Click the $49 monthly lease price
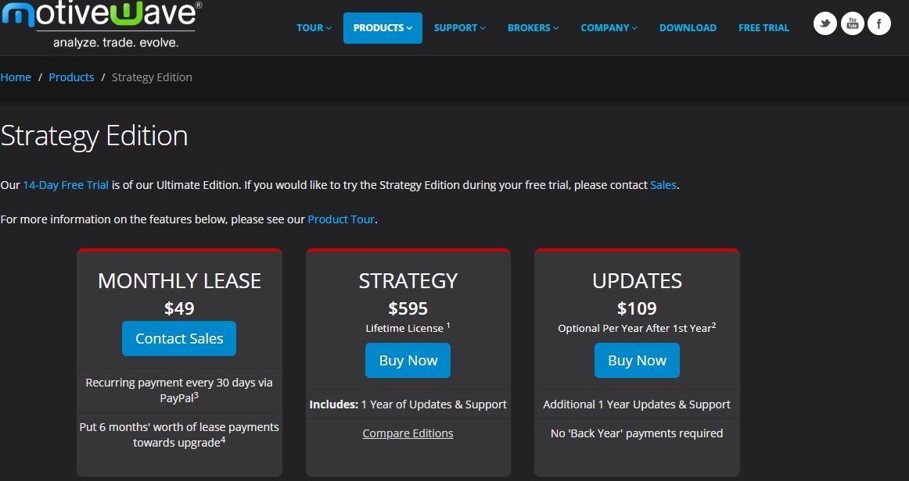 179,308
